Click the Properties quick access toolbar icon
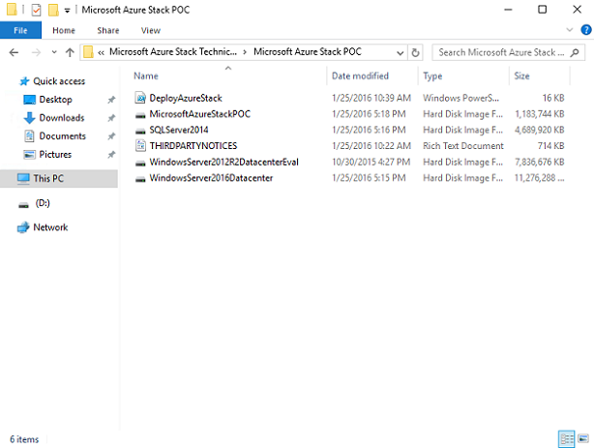Viewport: 594px width, 448px height. click(36, 10)
